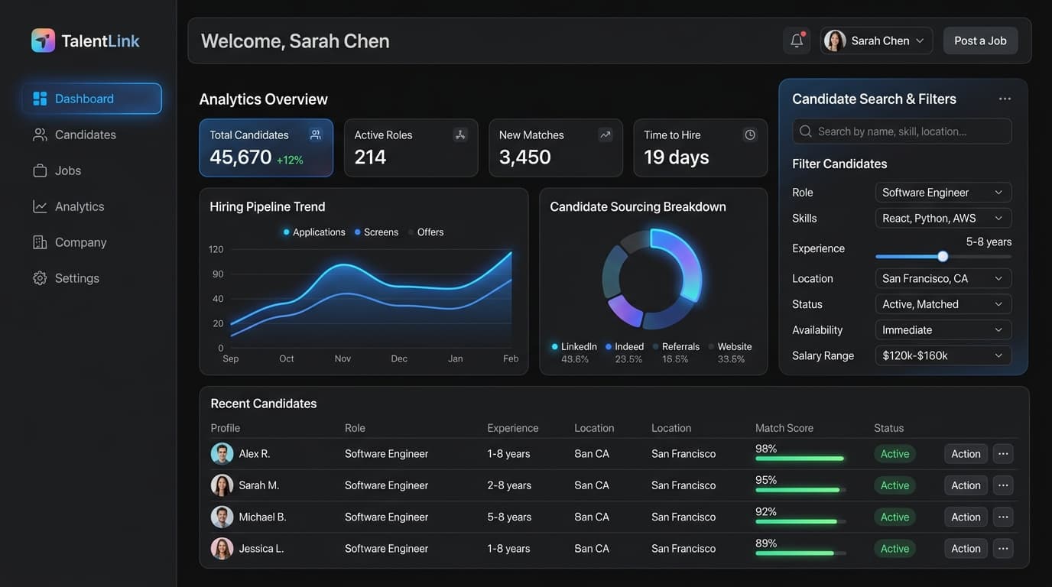Click the Time to Hire clock icon
This screenshot has height=587, width=1052.
[750, 135]
